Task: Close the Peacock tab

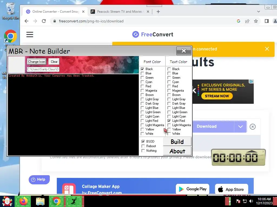Action: [x=148, y=12]
